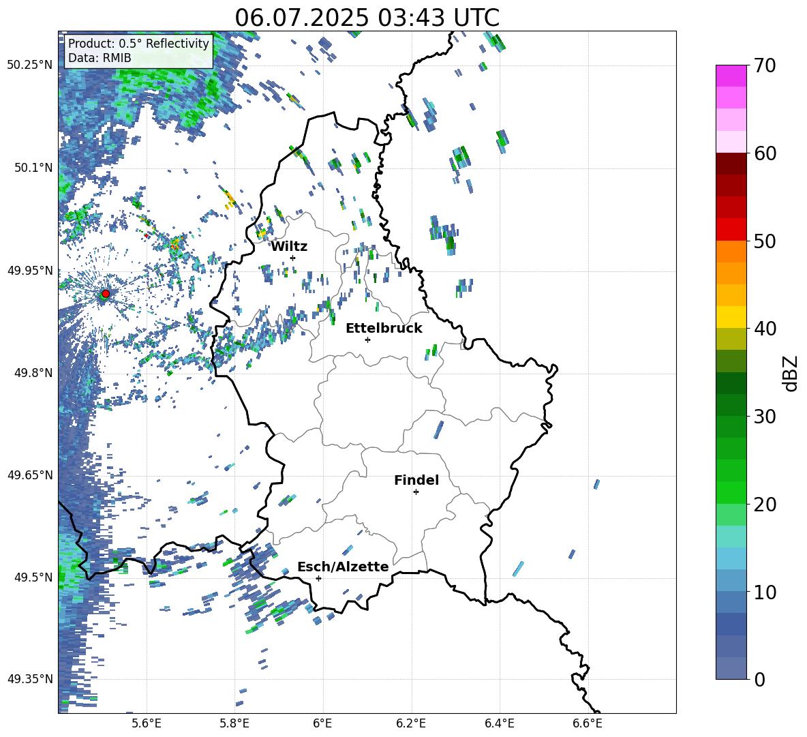Viewport: 807px width, 737px height.
Task: Click the Wiltz station cross marker
Action: (293, 258)
